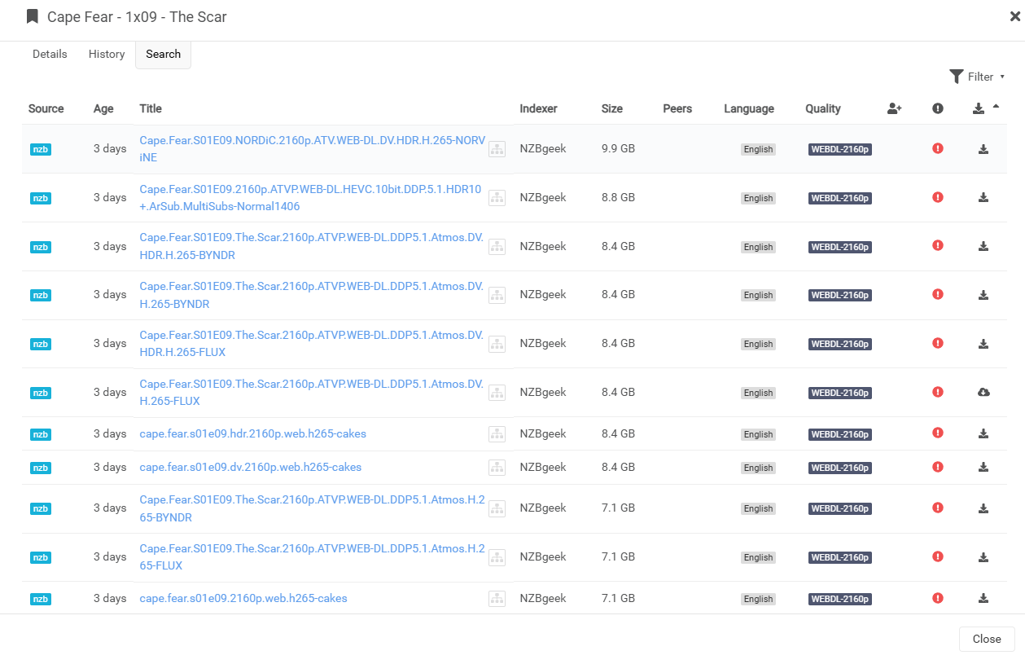Viewport: 1025px width, 664px height.
Task: Click indexer flags icon for NORViNE release
Action: coord(497,149)
